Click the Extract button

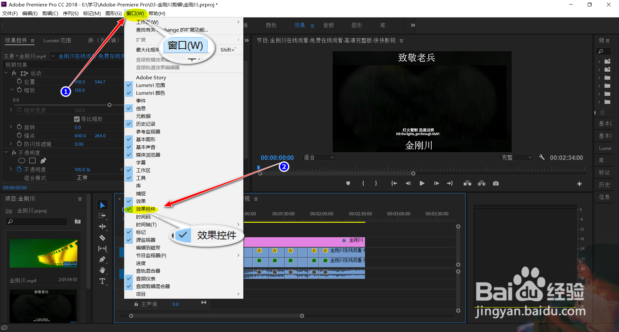tap(482, 183)
